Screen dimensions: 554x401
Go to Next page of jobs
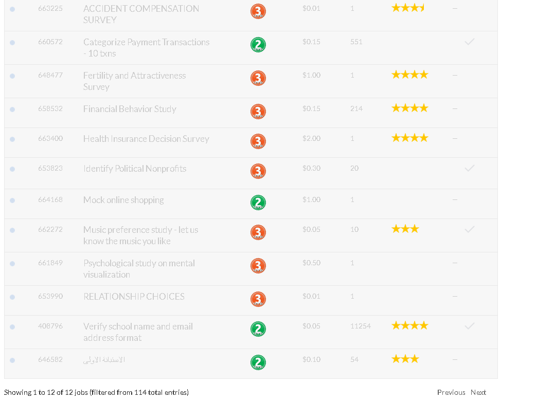478,392
